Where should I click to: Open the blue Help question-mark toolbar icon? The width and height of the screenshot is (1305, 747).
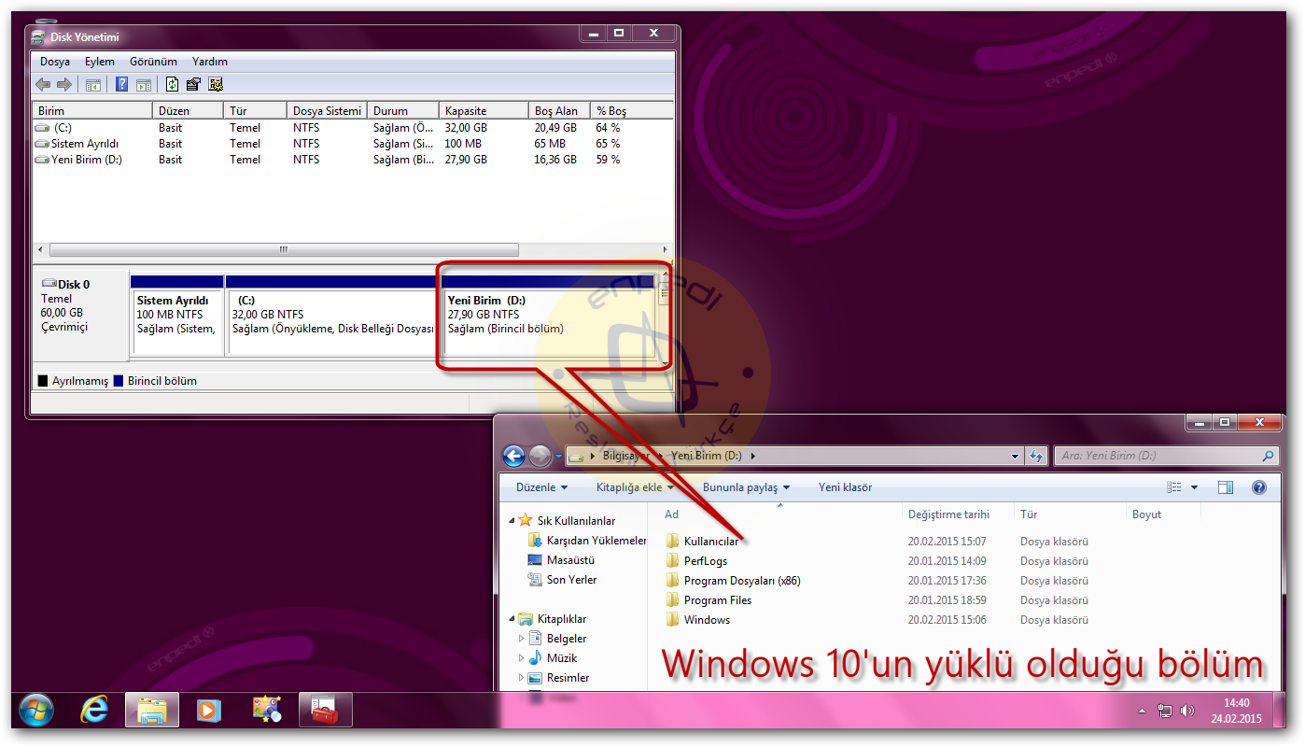point(121,85)
